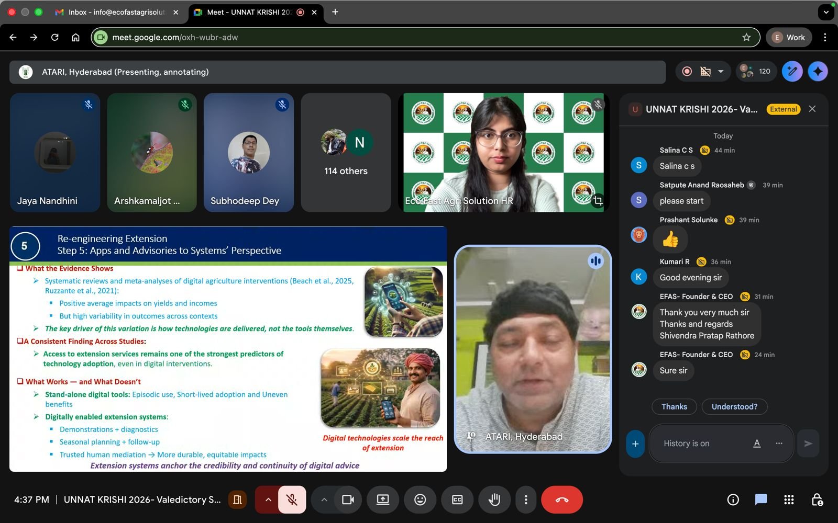This screenshot has width=838, height=523.
Task: Toggle closed captions in the call bar
Action: point(457,499)
